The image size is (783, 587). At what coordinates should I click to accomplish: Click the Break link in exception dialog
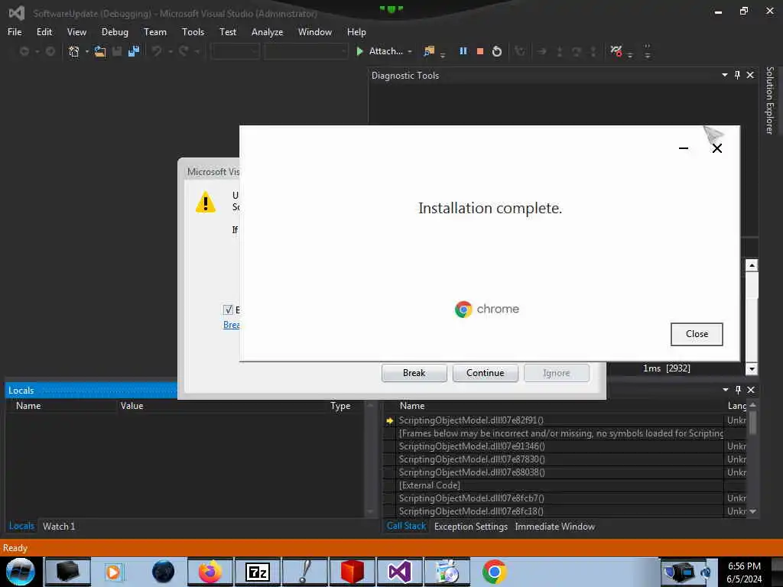tap(231, 325)
